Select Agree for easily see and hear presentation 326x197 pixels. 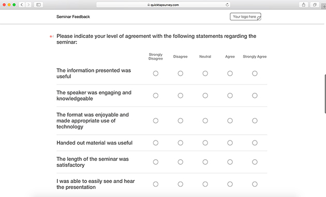click(230, 184)
